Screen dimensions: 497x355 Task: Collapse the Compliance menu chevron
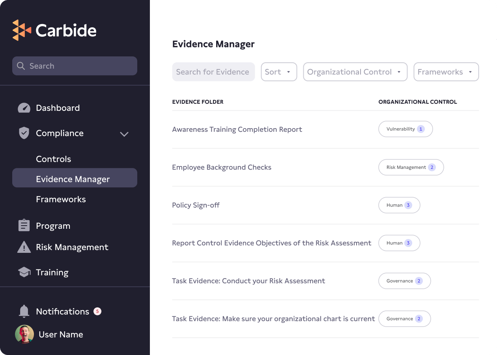coord(124,134)
